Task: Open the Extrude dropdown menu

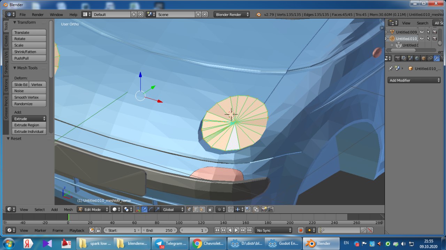Action: point(29,119)
